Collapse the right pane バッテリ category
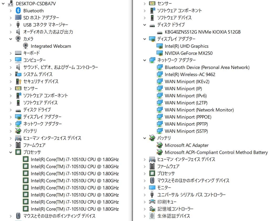 coord(144,138)
